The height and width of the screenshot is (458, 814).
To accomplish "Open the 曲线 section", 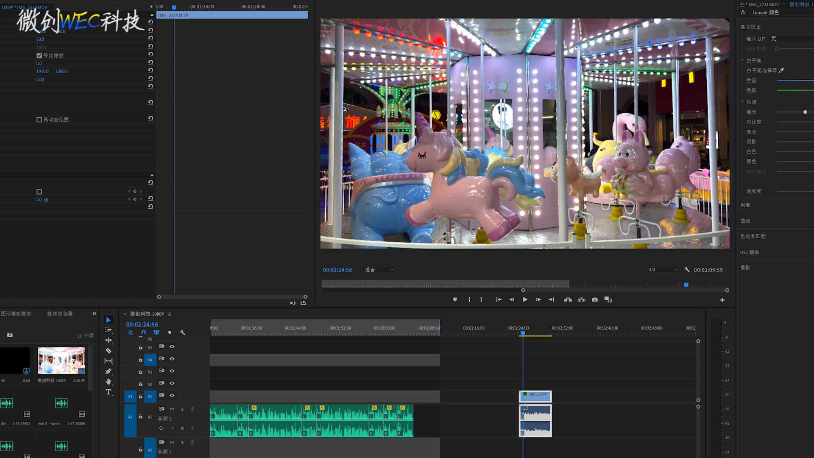I will (x=745, y=221).
